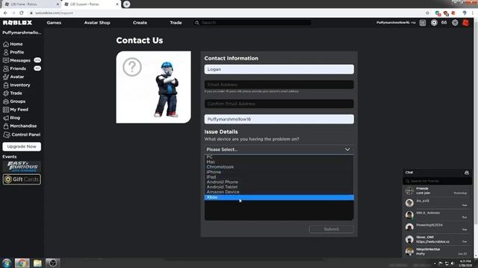Image resolution: width=478 pixels, height=268 pixels.
Task: Click the Roblox header search box
Action: pyautogui.click(x=252, y=23)
